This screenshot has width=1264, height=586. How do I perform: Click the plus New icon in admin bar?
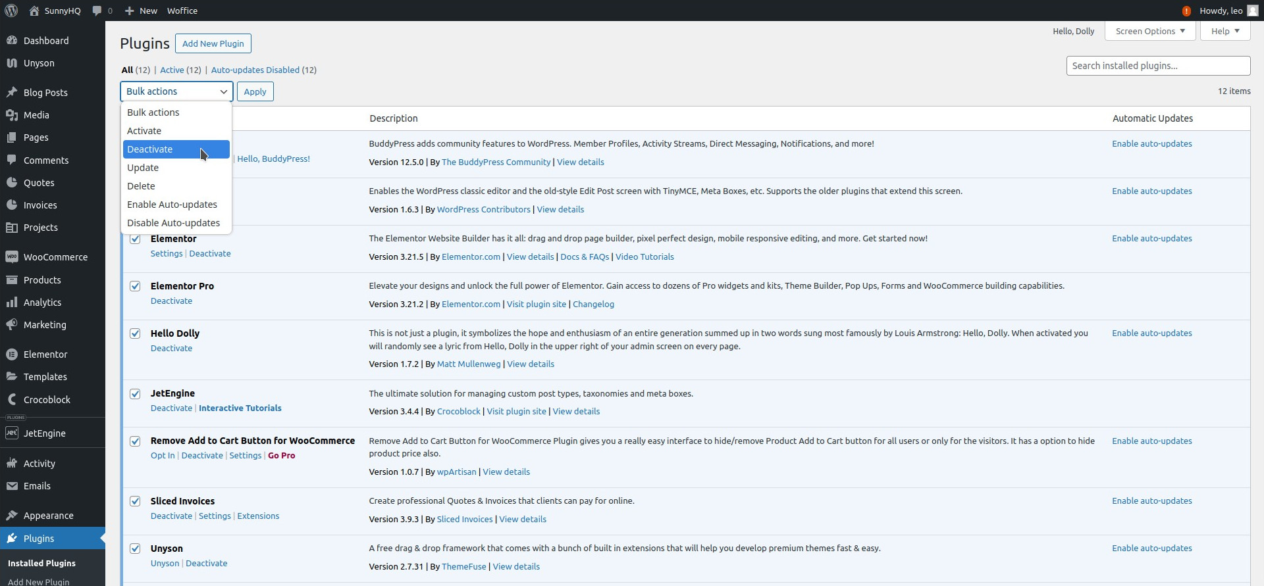(129, 11)
